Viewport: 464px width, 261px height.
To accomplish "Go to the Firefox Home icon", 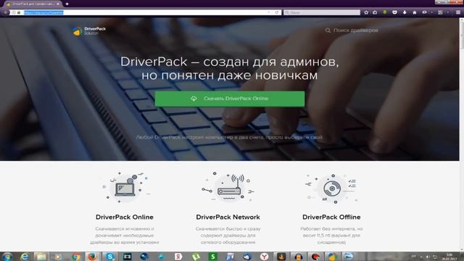I will 415,12.
